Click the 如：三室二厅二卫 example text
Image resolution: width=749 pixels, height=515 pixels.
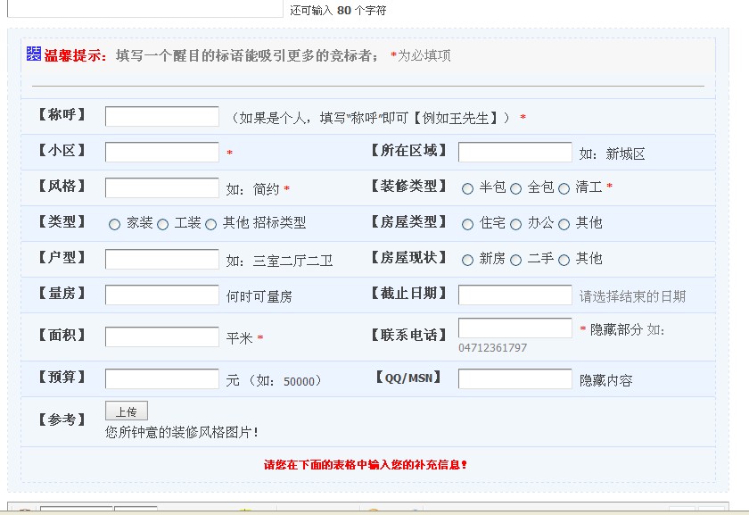[x=279, y=261]
